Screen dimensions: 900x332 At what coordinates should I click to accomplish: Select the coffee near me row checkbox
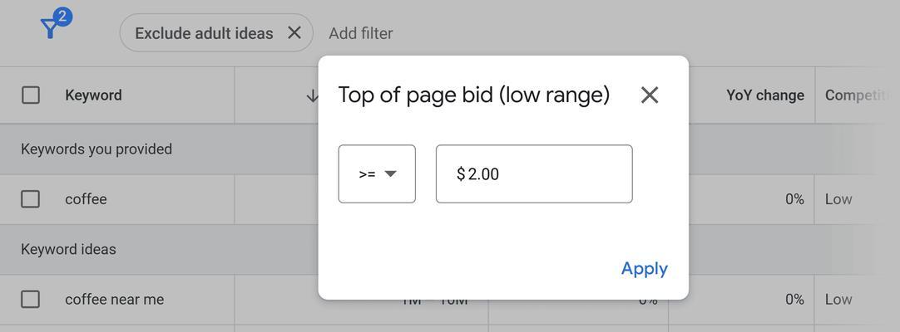coord(31,300)
